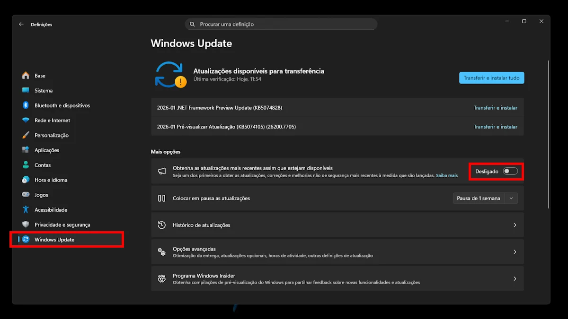Open Privacidade e segurança shield icon

pos(26,224)
